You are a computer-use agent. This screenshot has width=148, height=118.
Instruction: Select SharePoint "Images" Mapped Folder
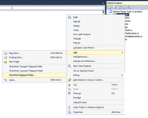pyautogui.click(x=34, y=67)
